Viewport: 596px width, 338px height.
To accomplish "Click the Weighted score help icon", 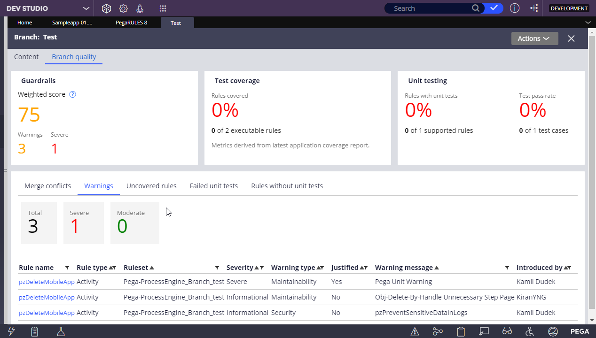I will click(x=72, y=94).
